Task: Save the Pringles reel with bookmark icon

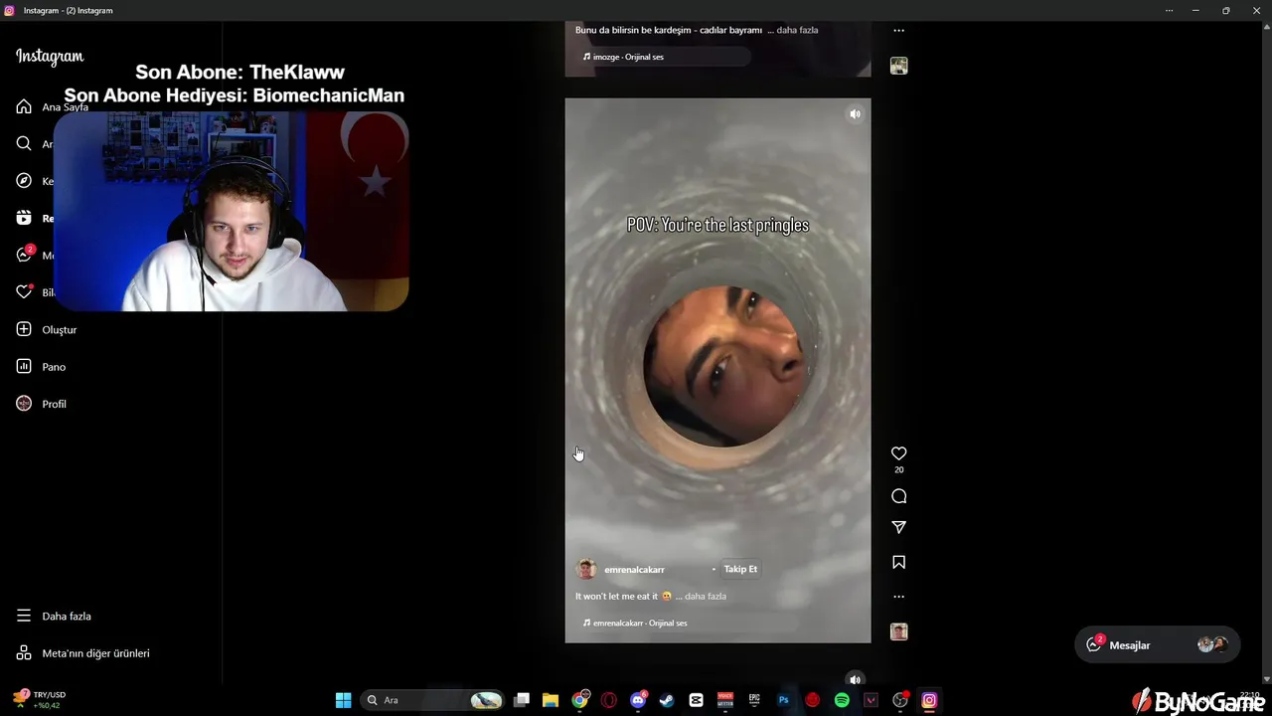Action: (x=898, y=562)
